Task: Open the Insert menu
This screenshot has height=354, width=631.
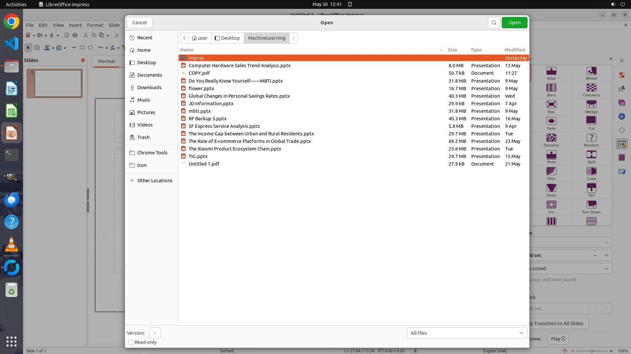Action: coord(75,25)
